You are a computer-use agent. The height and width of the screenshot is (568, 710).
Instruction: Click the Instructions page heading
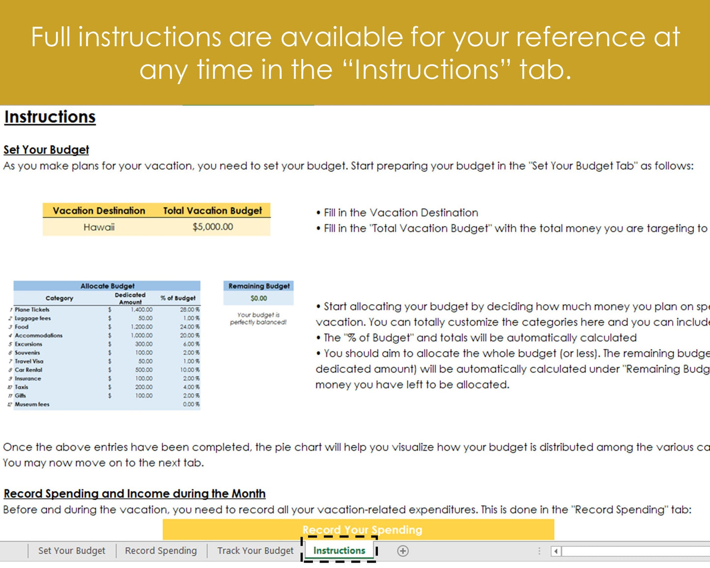pyautogui.click(x=49, y=117)
